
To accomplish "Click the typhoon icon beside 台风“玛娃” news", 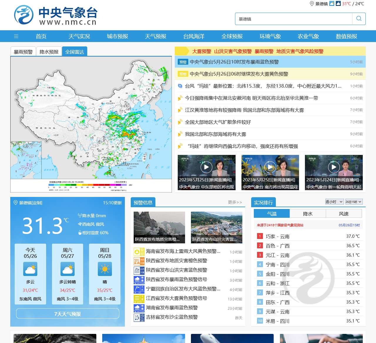I will point(180,86).
